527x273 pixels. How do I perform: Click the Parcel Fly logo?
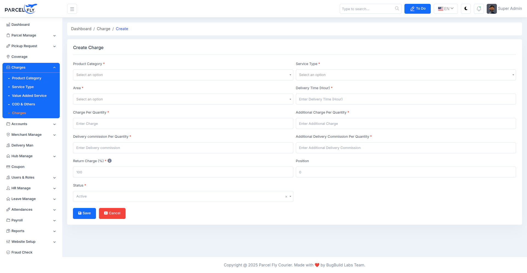click(x=21, y=9)
